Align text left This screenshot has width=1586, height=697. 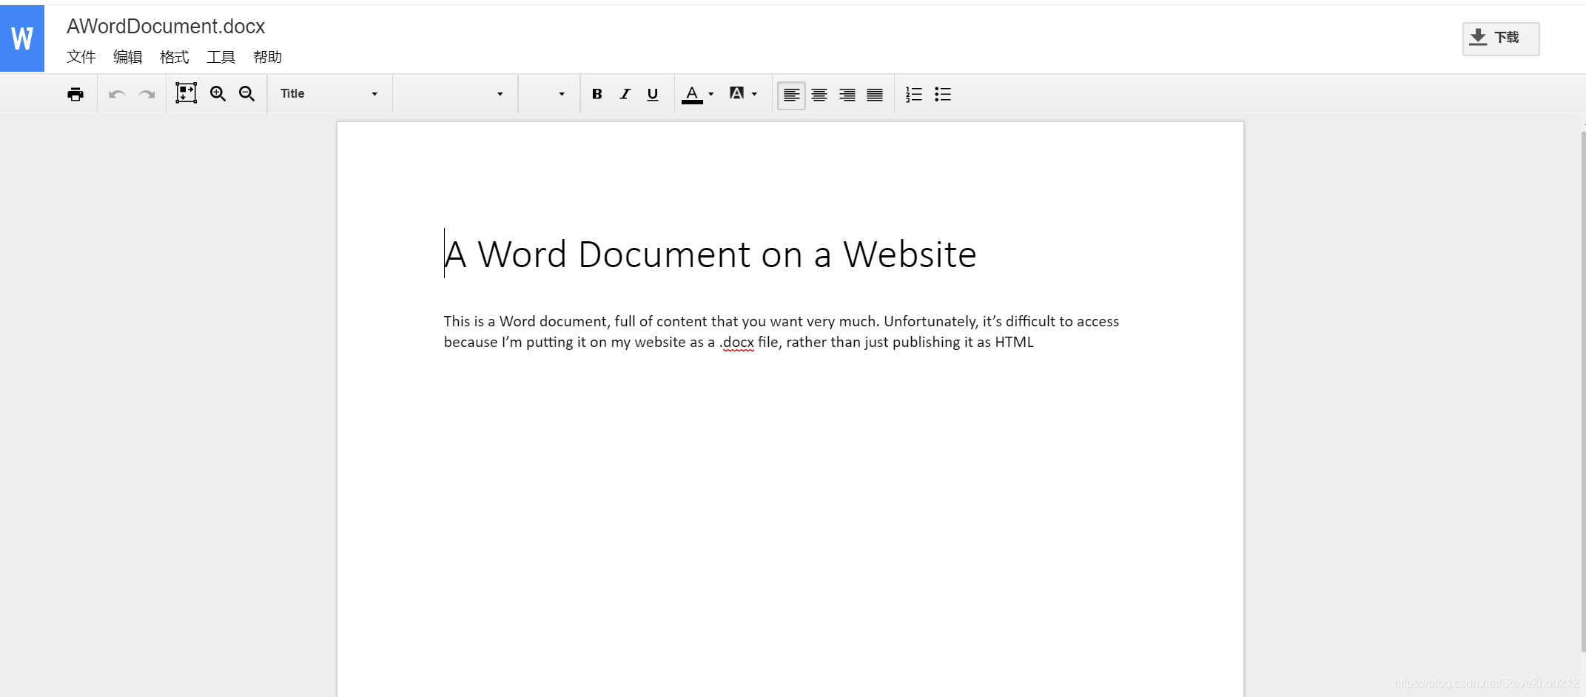pyautogui.click(x=791, y=95)
